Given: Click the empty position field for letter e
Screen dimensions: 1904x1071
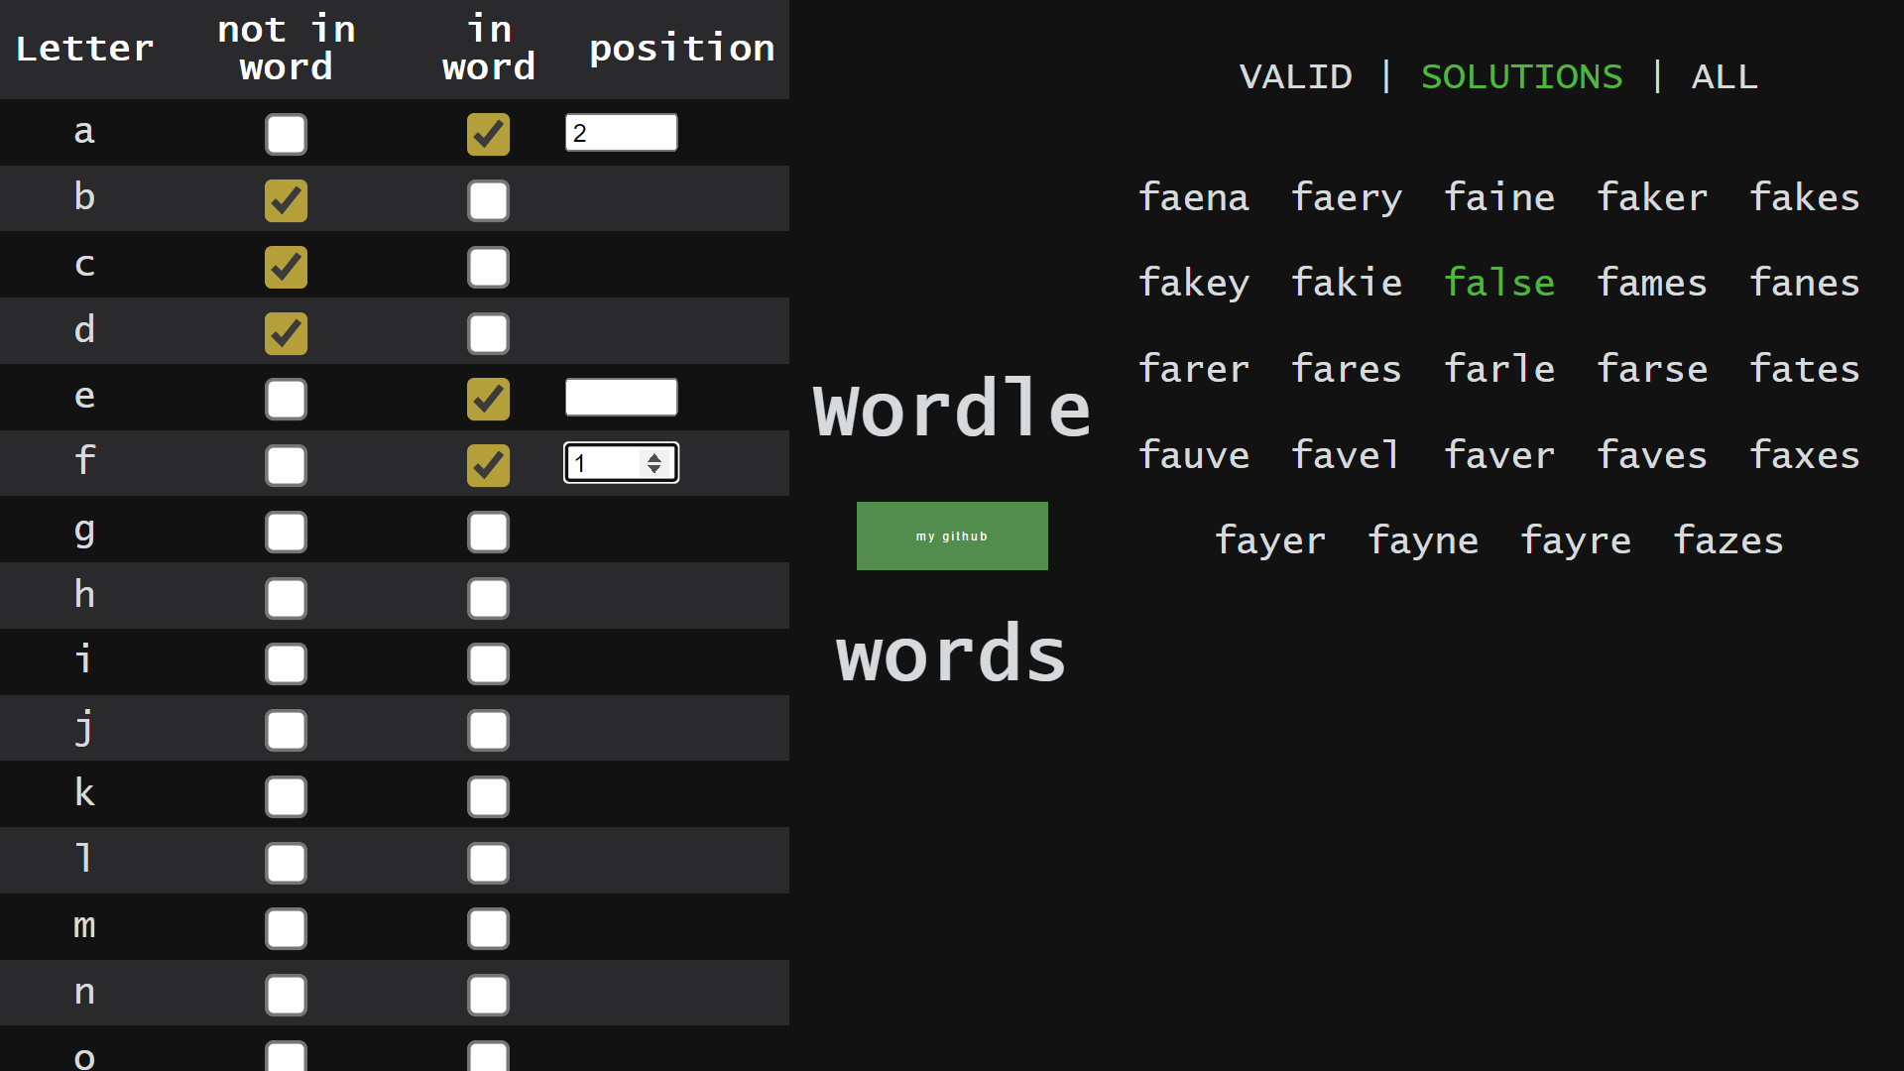Looking at the screenshot, I should [x=621, y=397].
